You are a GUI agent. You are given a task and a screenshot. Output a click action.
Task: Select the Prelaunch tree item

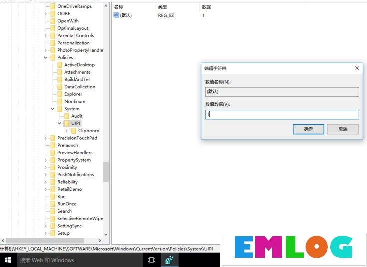pyautogui.click(x=67, y=145)
